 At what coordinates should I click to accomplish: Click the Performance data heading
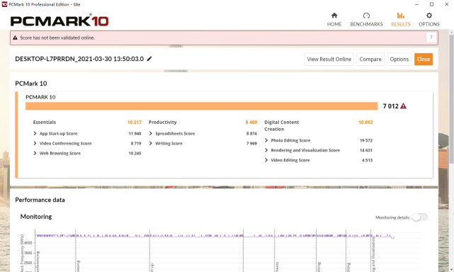tap(40, 200)
